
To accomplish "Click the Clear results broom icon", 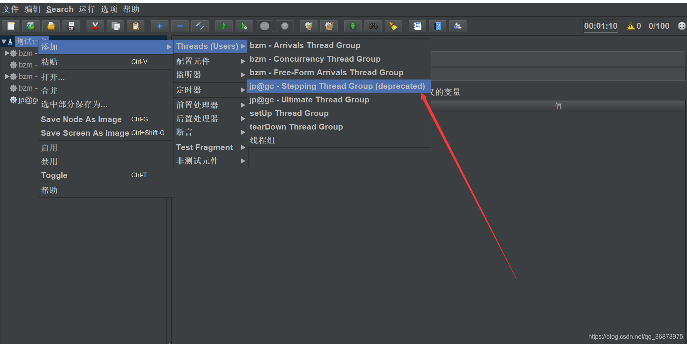I will pos(309,26).
